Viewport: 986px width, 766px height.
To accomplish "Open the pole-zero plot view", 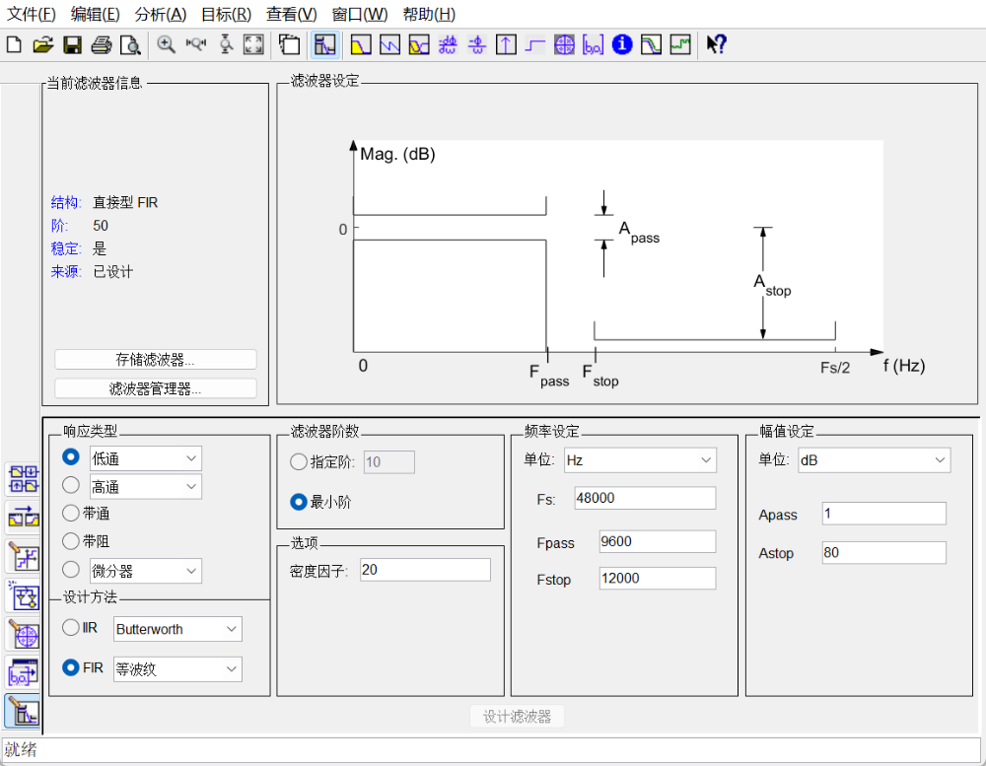I will coord(564,44).
